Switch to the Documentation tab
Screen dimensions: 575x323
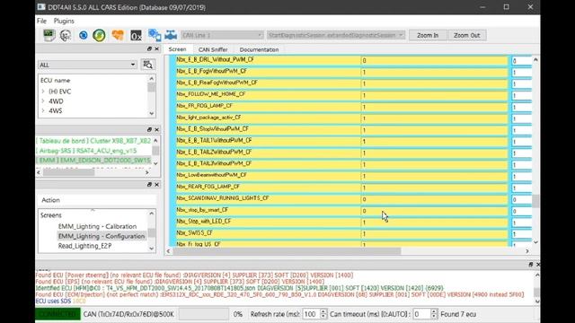[x=259, y=49]
